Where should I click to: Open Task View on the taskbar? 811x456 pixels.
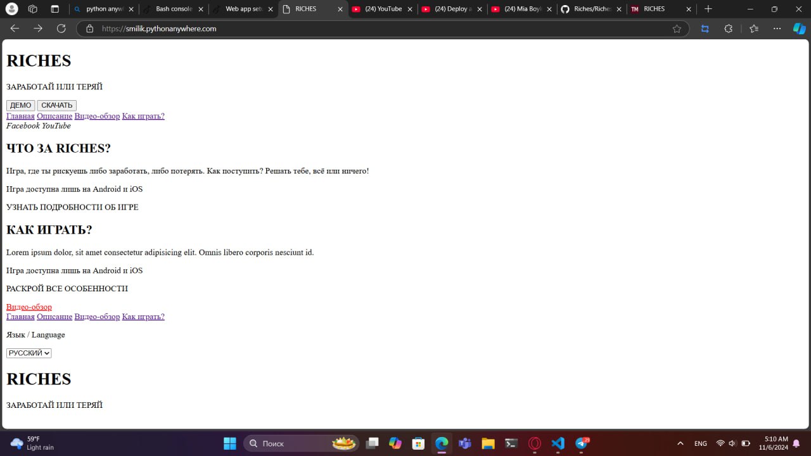(372, 443)
